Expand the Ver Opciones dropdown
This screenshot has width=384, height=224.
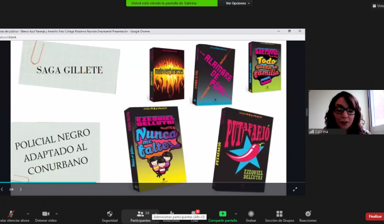[237, 3]
